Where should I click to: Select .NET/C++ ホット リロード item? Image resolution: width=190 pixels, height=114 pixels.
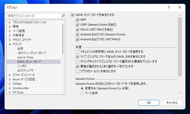click(x=32, y=53)
